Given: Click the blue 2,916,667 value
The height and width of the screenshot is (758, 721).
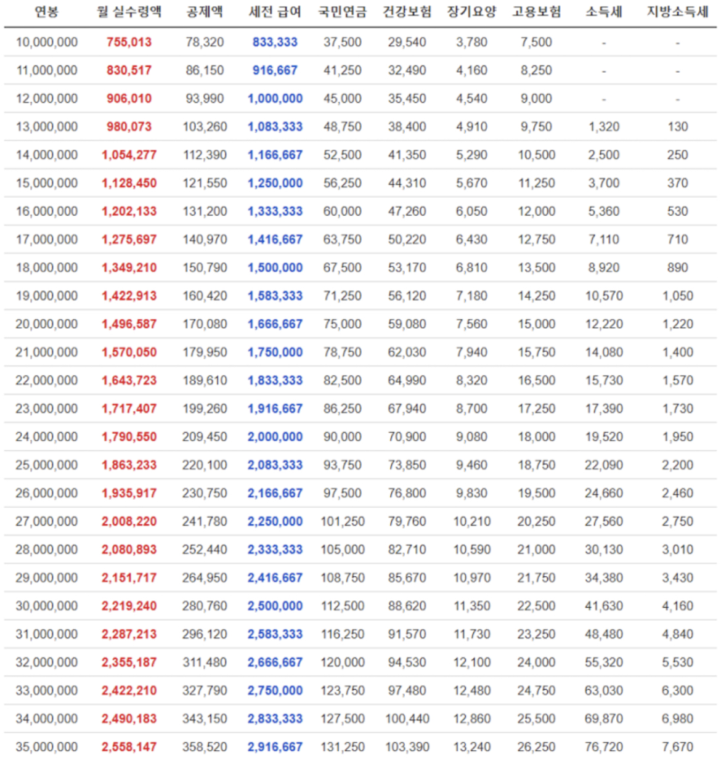Looking at the screenshot, I should (275, 748).
